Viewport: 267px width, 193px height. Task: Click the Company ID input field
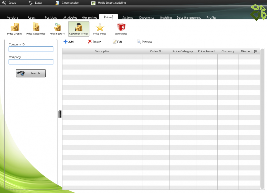point(31,49)
